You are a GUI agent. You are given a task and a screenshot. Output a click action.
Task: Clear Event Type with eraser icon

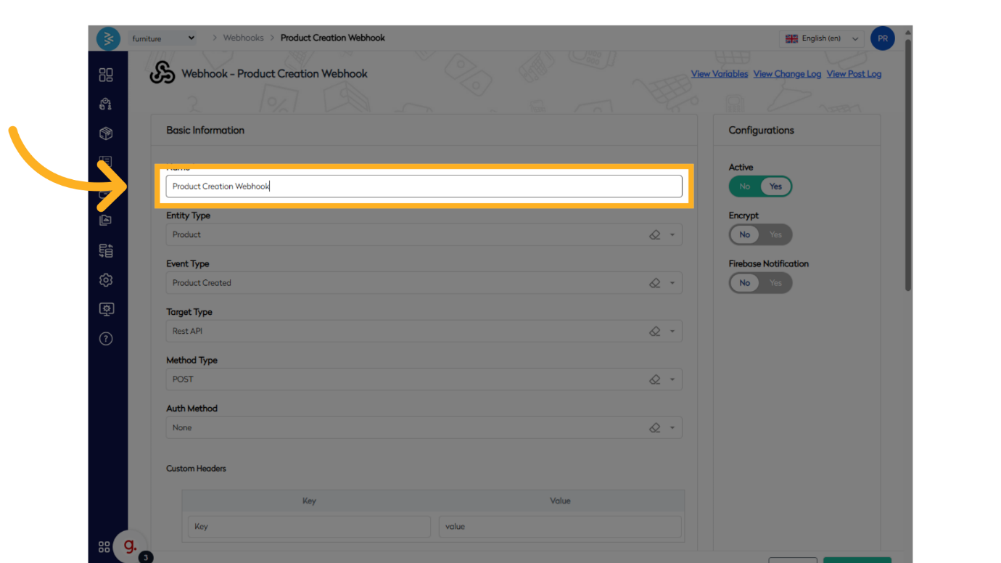click(x=654, y=283)
